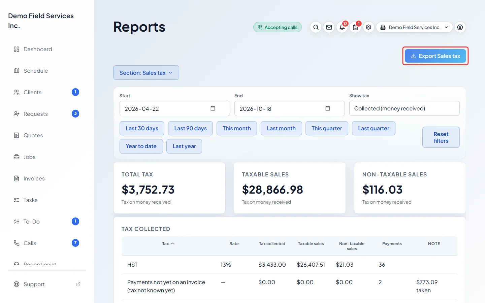485x303 pixels.
Task: Click the Export Sales tax button
Action: [x=435, y=56]
